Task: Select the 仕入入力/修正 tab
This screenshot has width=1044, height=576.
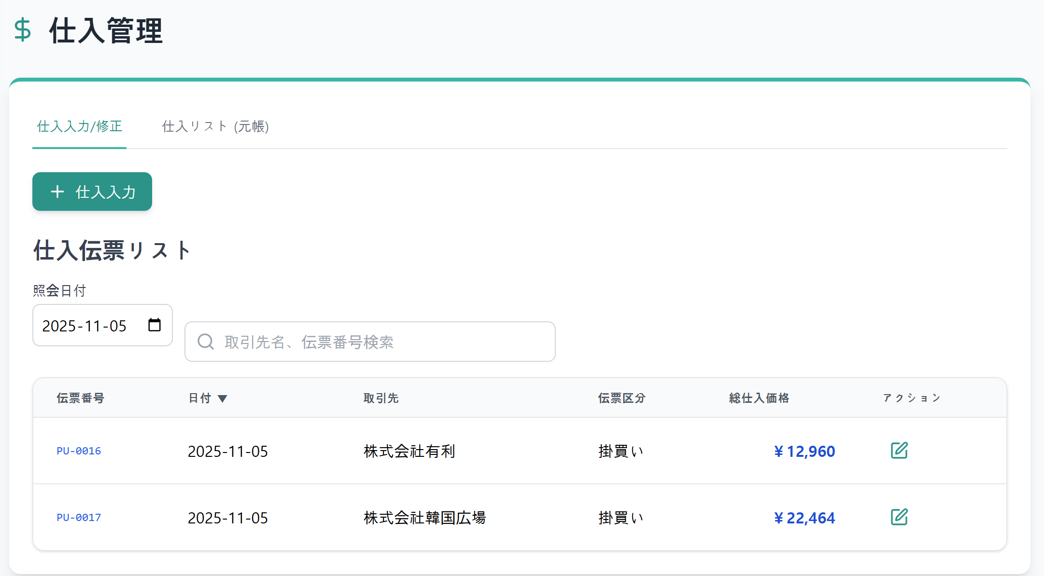Action: [x=79, y=127]
